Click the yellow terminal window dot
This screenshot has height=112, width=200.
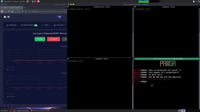73,4
